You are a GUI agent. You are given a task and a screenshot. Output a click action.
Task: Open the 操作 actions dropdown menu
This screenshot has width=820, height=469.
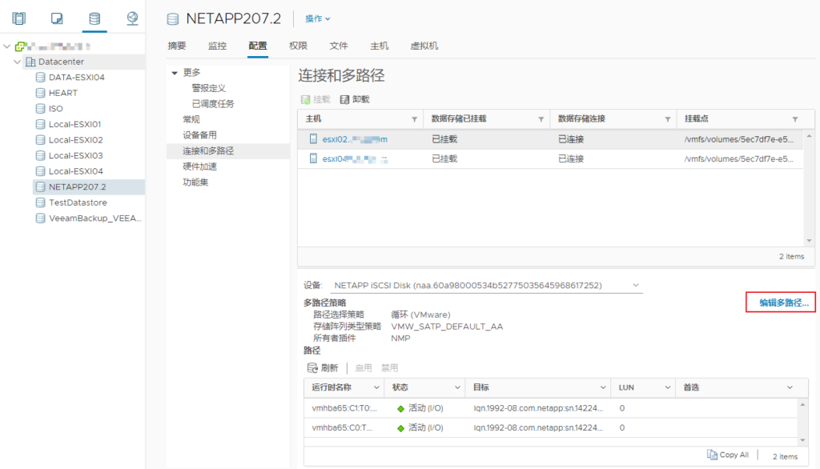click(x=318, y=18)
